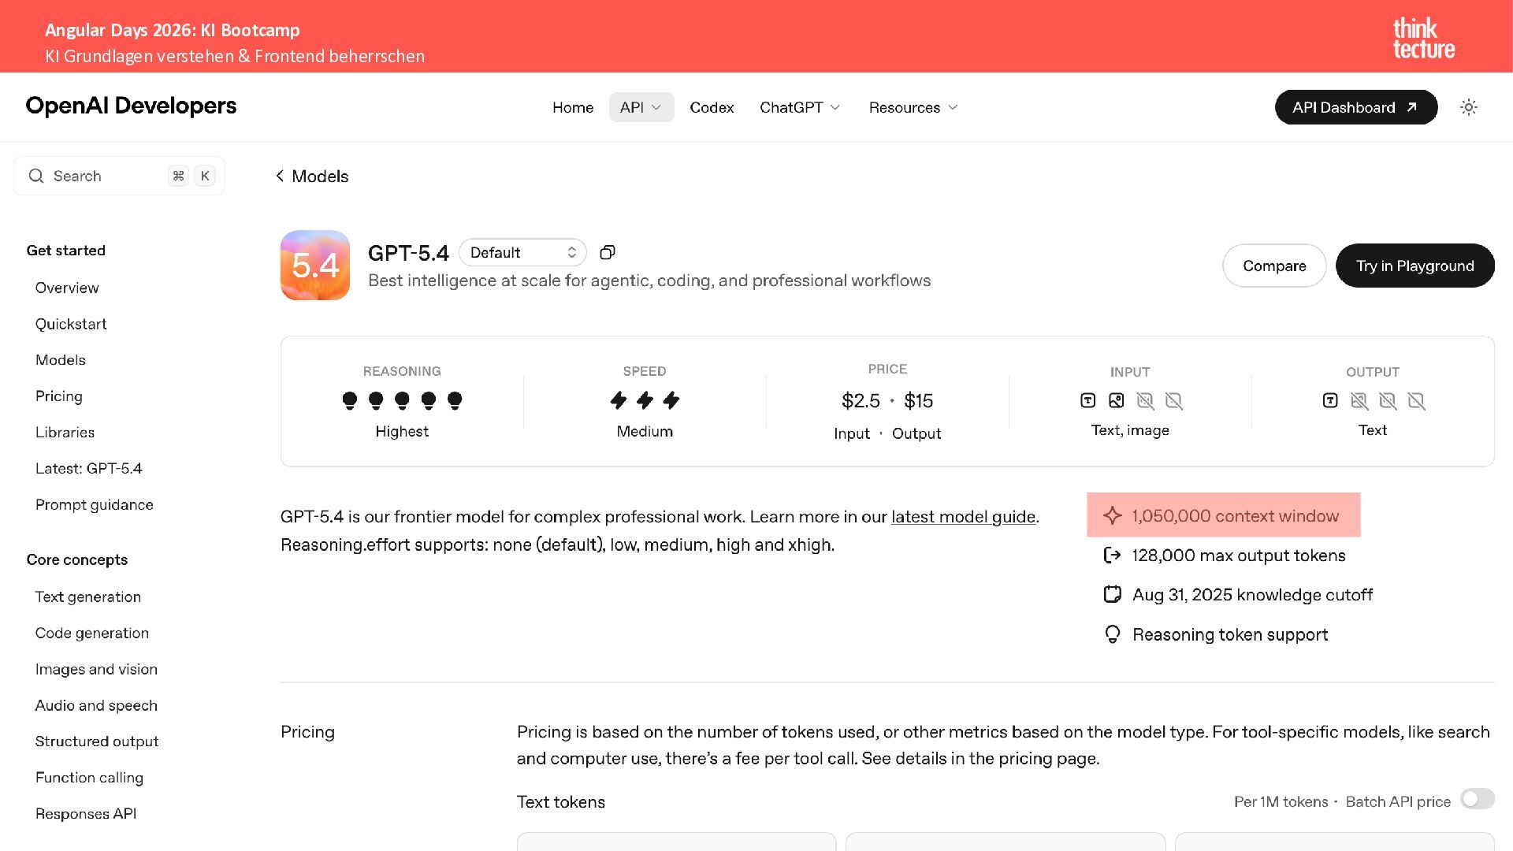Open the Default model version dropdown
Viewport: 1513px width, 851px height.
(x=522, y=252)
